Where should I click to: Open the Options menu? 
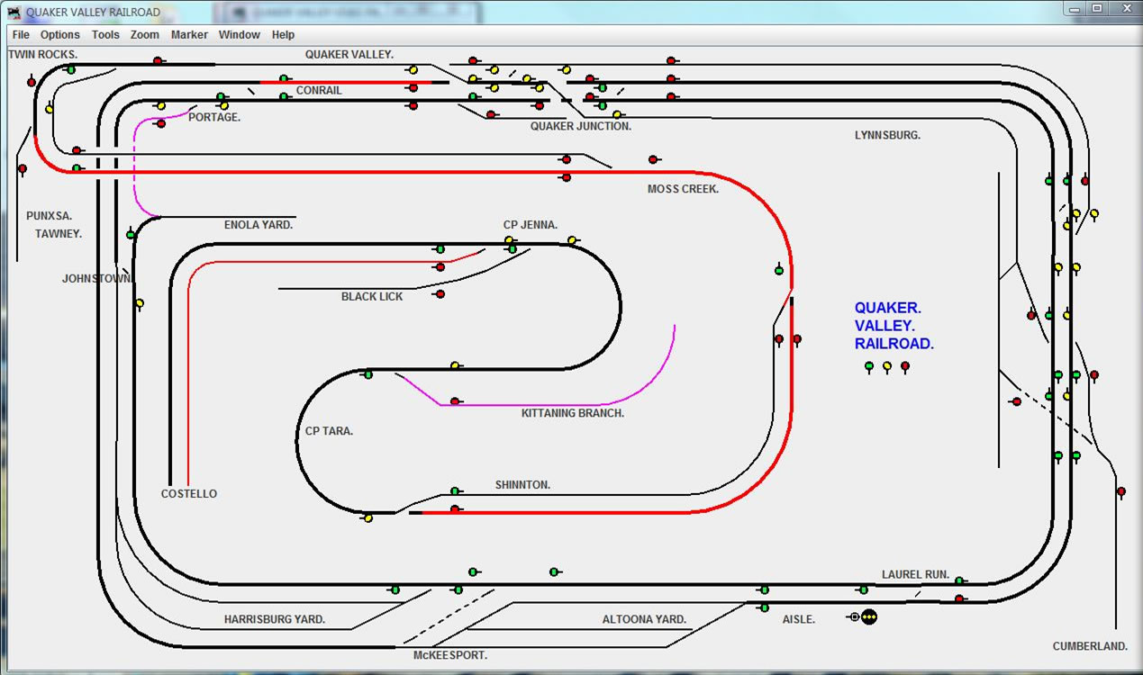(x=60, y=35)
